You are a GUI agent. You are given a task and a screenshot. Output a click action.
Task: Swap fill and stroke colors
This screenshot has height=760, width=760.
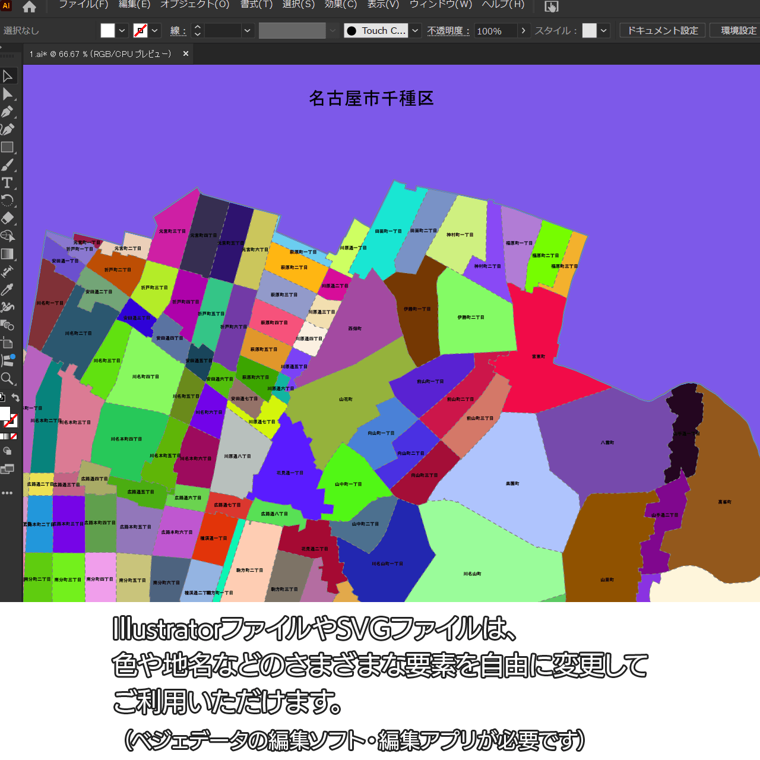[x=15, y=398]
